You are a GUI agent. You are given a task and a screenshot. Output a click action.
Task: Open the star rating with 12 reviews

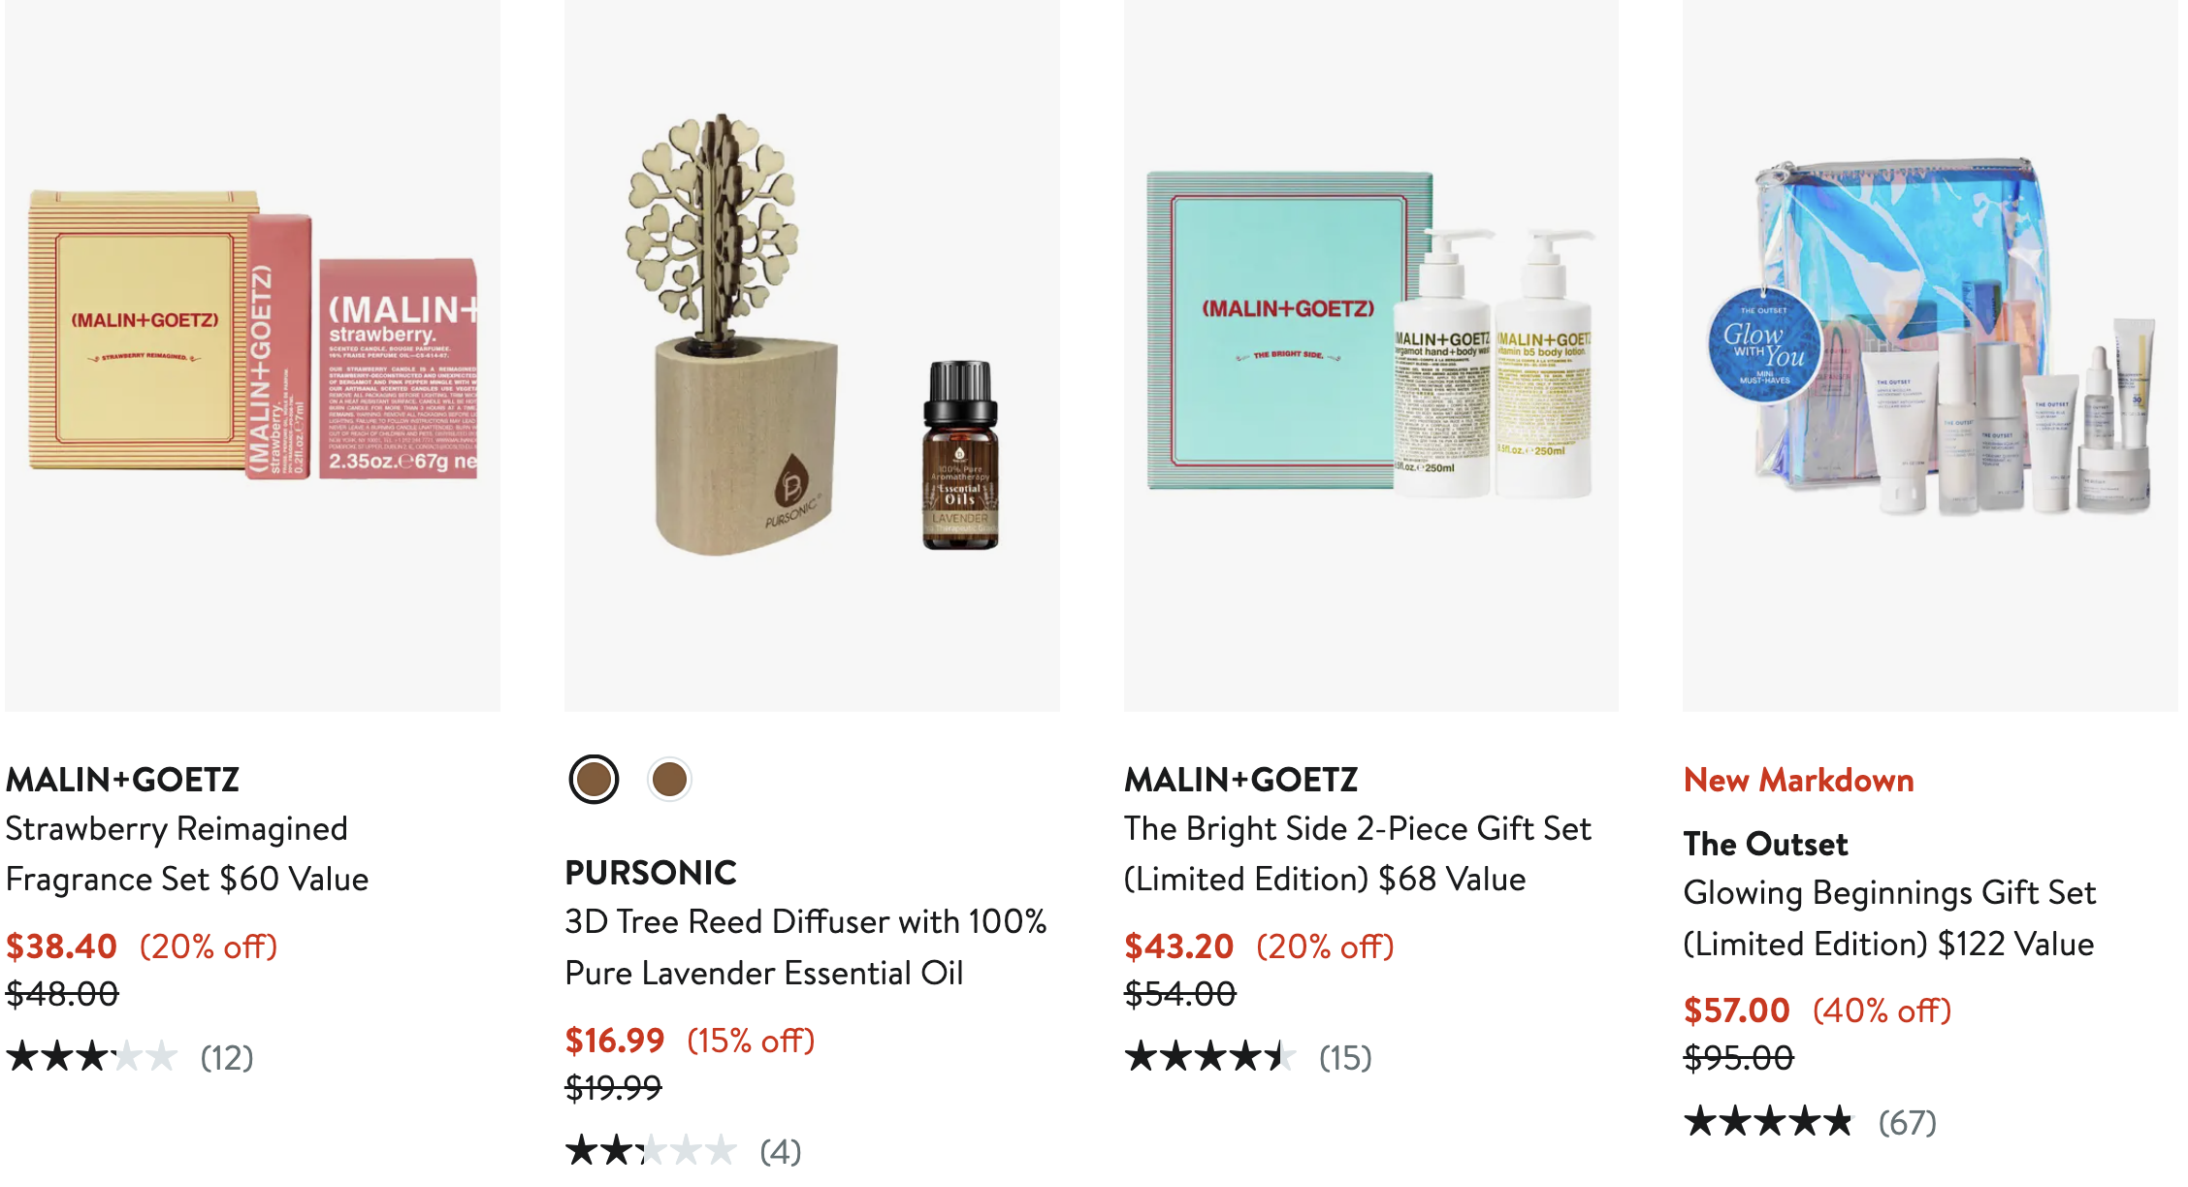(x=130, y=1056)
